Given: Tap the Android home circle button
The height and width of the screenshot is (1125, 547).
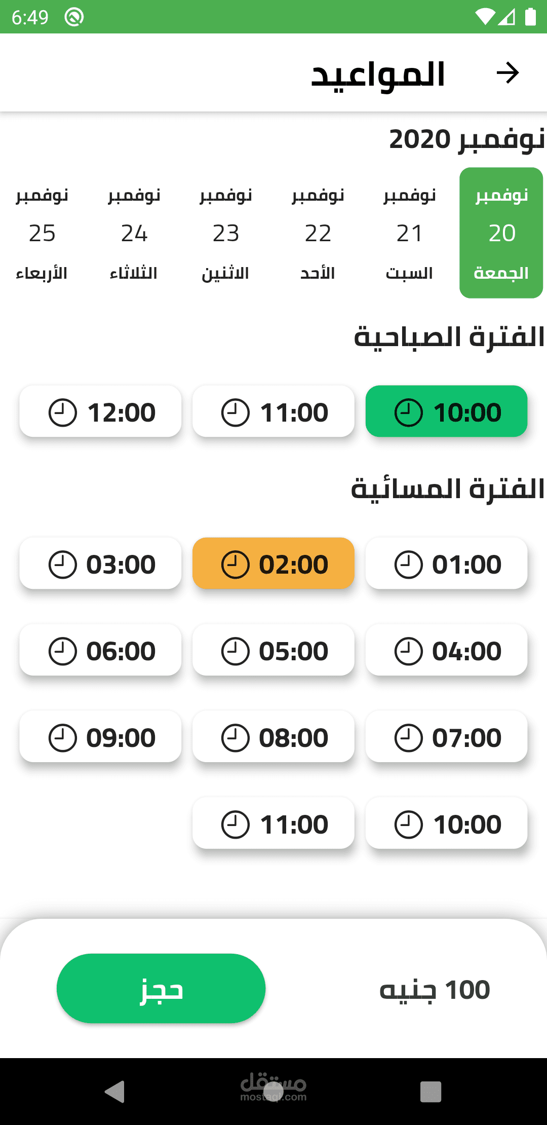Looking at the screenshot, I should click(x=273, y=1092).
